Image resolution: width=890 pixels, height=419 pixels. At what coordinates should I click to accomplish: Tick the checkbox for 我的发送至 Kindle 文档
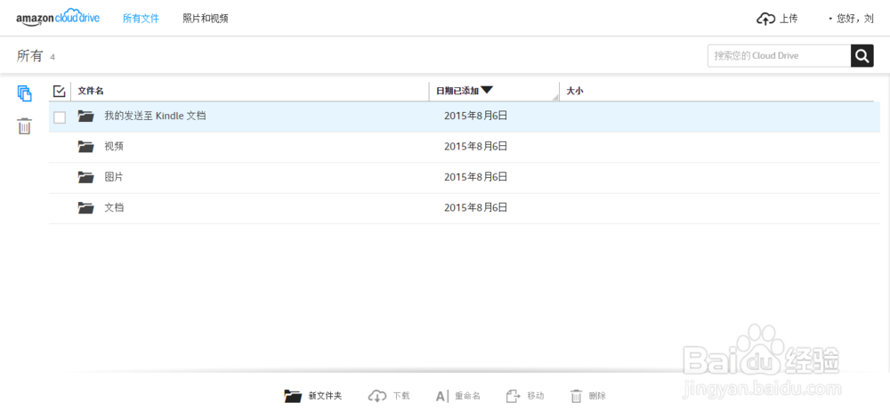59,117
